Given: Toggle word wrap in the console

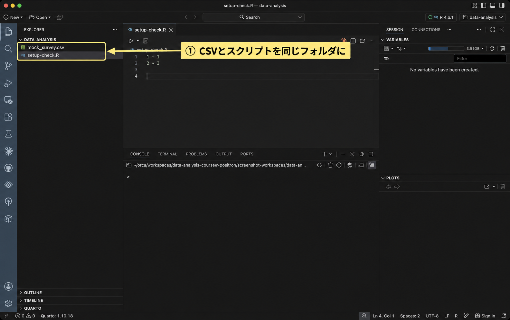Looking at the screenshot, I should coord(350,165).
